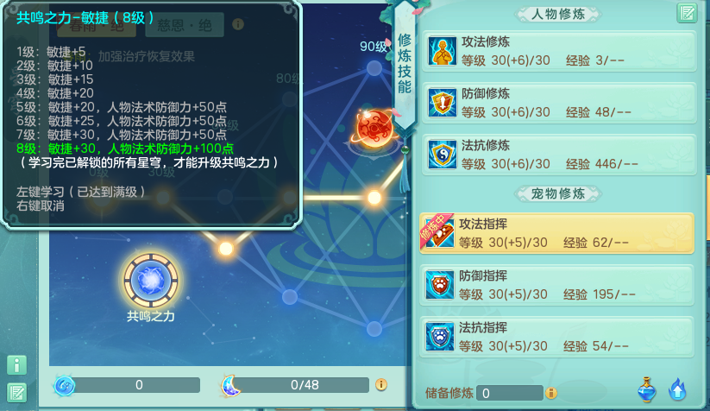Open the notes icon above 人物修炼

click(x=687, y=13)
